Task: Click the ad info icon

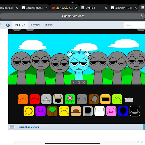Action: 139,142
